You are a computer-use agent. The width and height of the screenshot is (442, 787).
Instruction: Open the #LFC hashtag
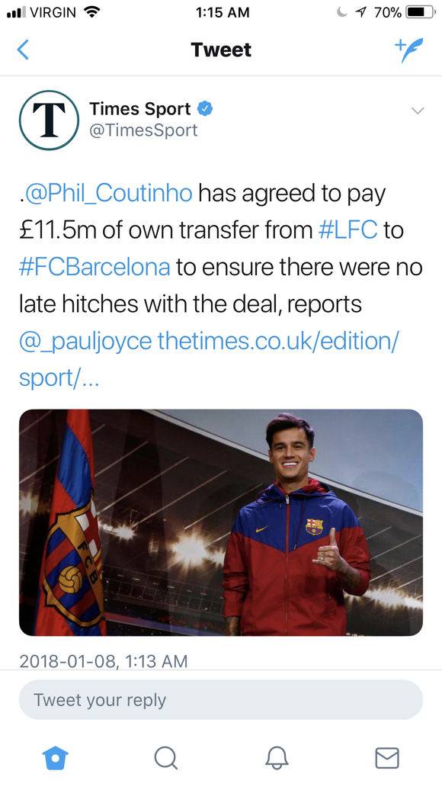pos(348,230)
